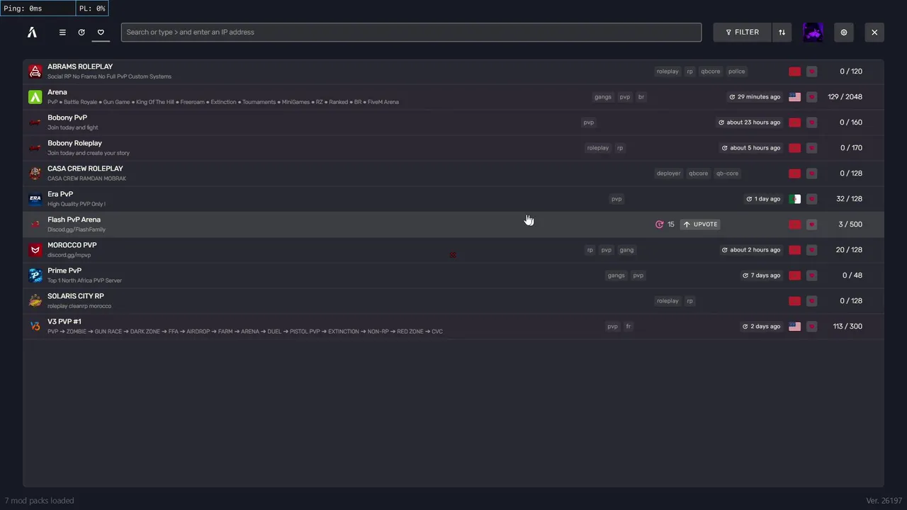Toggle the favorite heart on V3 PVP #1
Viewport: 907px width, 510px height.
812,326
